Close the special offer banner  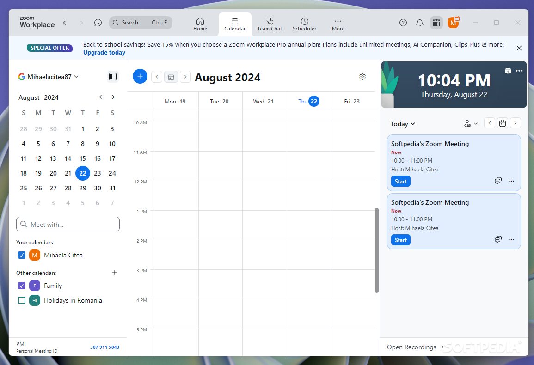(x=519, y=48)
